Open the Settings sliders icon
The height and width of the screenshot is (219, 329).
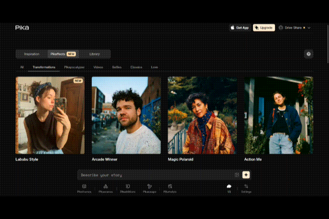(246, 186)
